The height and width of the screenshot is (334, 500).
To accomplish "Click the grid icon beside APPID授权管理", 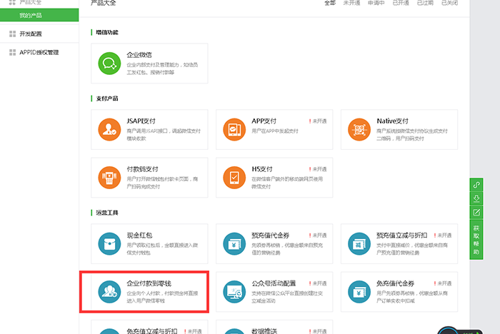I will tap(12, 52).
